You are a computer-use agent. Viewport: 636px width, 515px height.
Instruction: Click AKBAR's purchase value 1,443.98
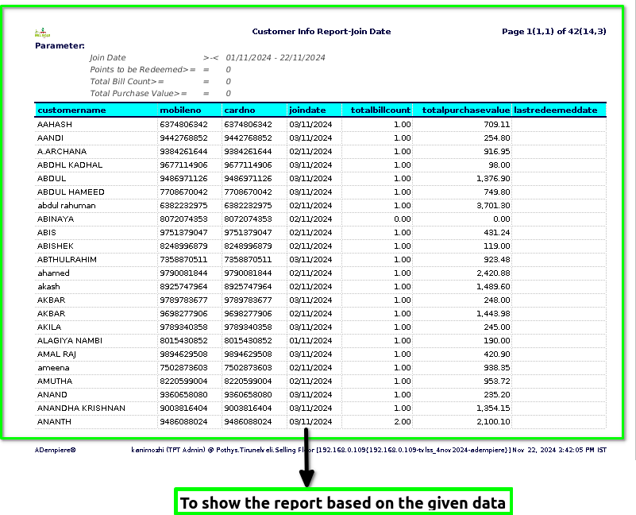(x=493, y=314)
